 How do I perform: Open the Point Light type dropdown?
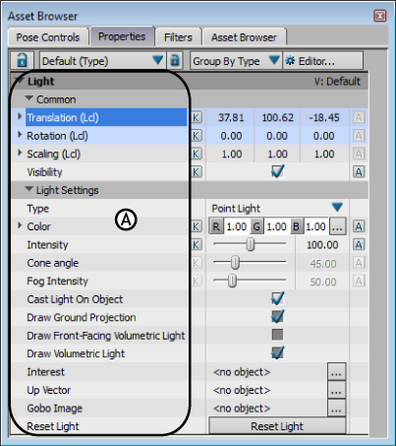click(x=337, y=208)
